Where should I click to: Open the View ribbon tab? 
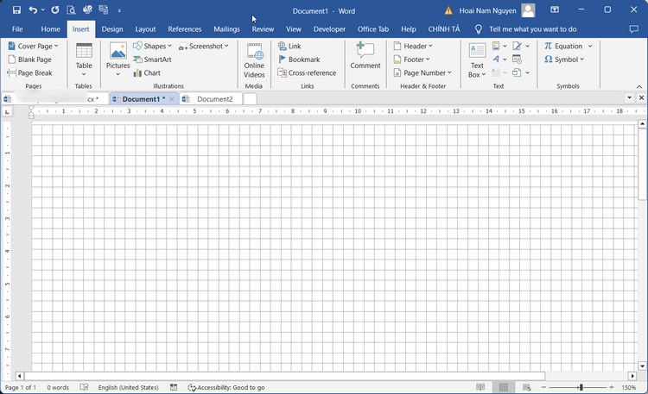tap(294, 29)
